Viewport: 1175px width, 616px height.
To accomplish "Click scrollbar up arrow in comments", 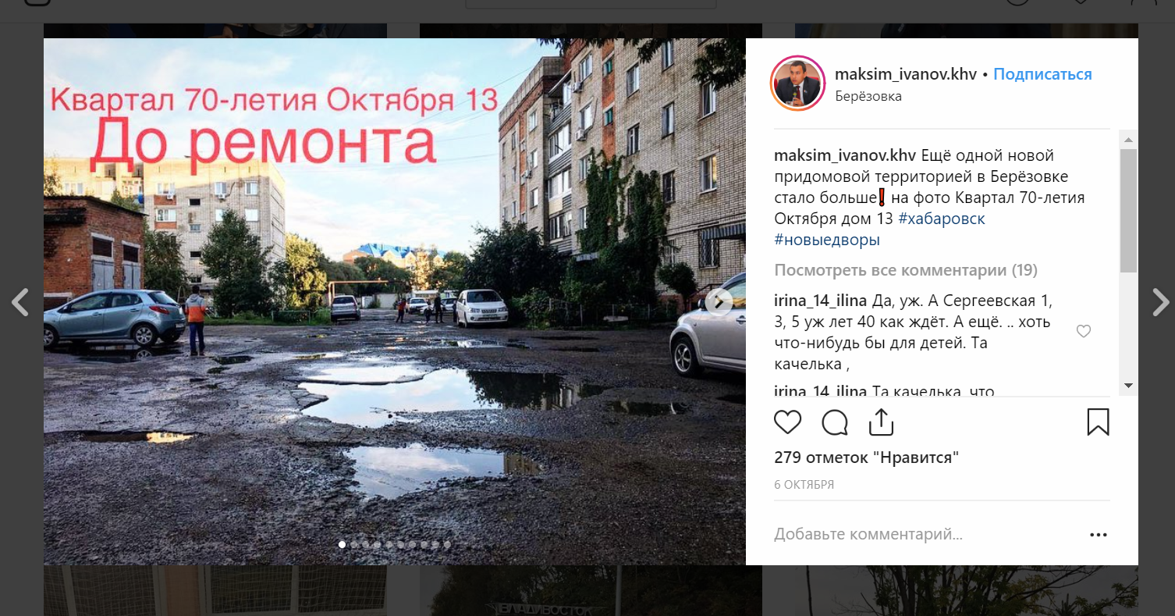I will [x=1128, y=140].
